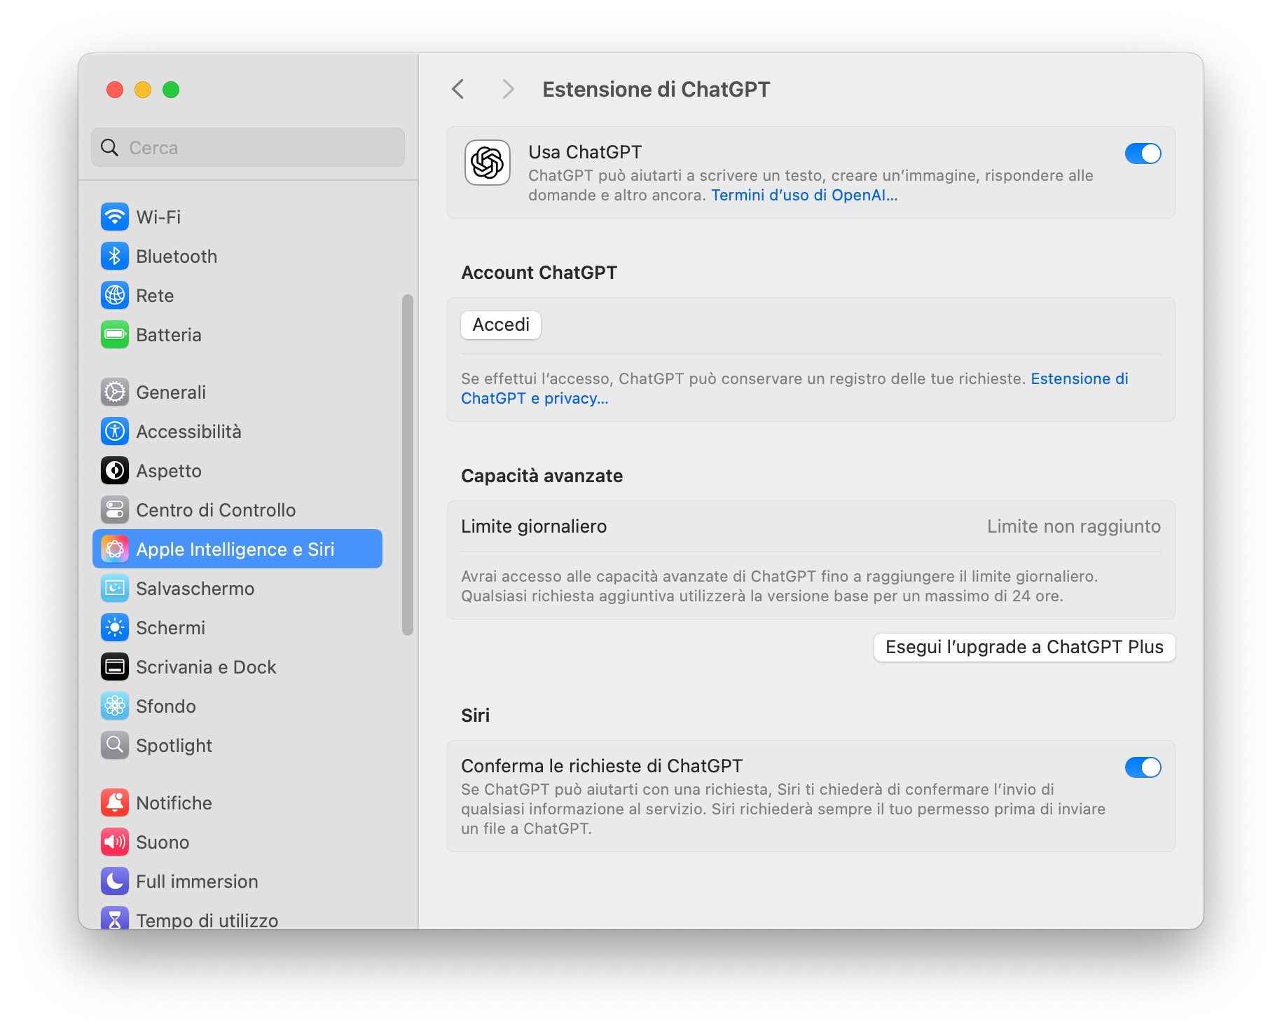
Task: Go forward with the right chevron
Action: [x=509, y=90]
